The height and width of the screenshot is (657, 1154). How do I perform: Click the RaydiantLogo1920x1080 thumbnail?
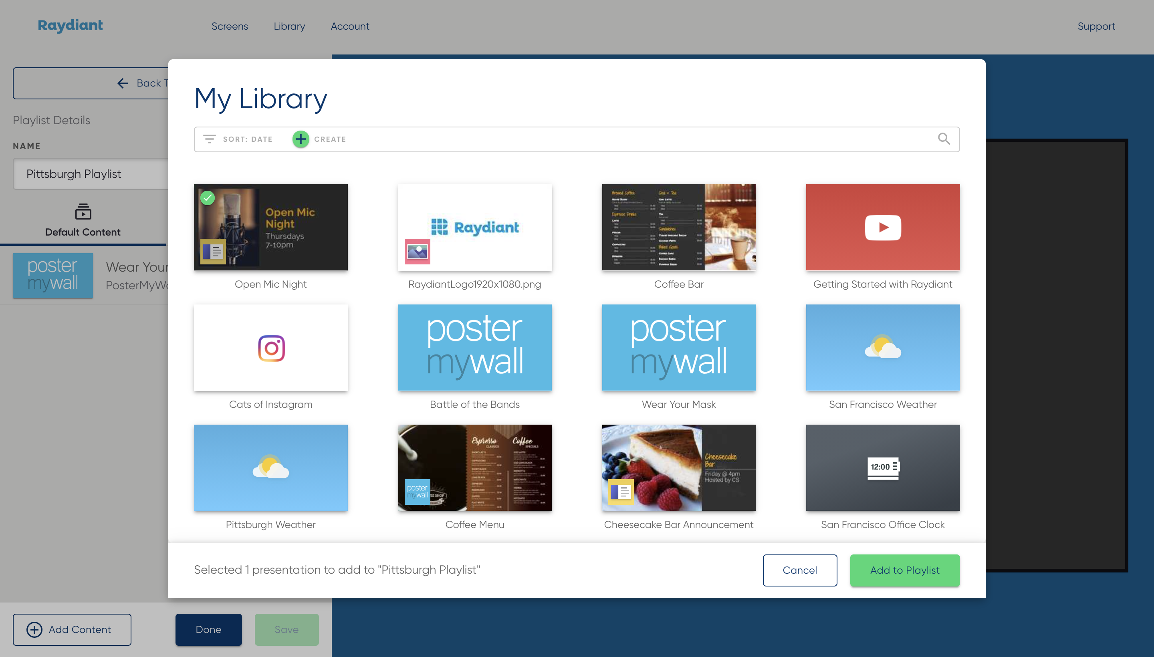(x=475, y=227)
